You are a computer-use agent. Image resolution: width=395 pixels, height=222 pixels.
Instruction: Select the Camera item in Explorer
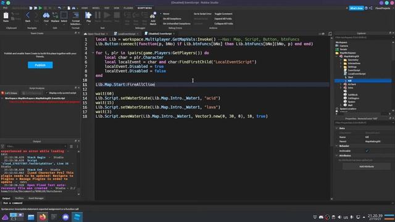pos(344,46)
